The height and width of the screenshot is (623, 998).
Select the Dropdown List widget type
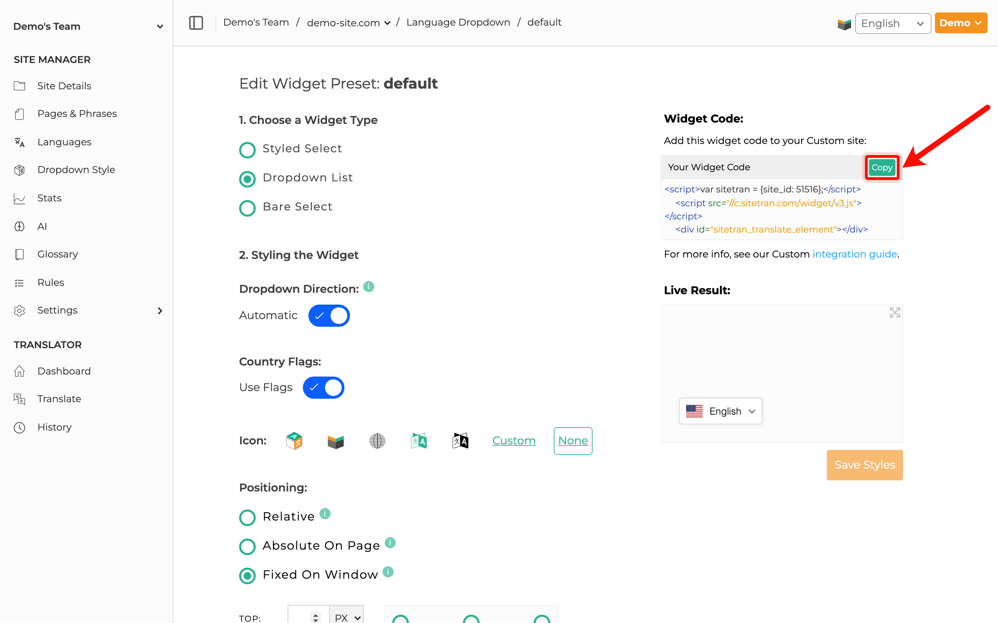pyautogui.click(x=247, y=179)
